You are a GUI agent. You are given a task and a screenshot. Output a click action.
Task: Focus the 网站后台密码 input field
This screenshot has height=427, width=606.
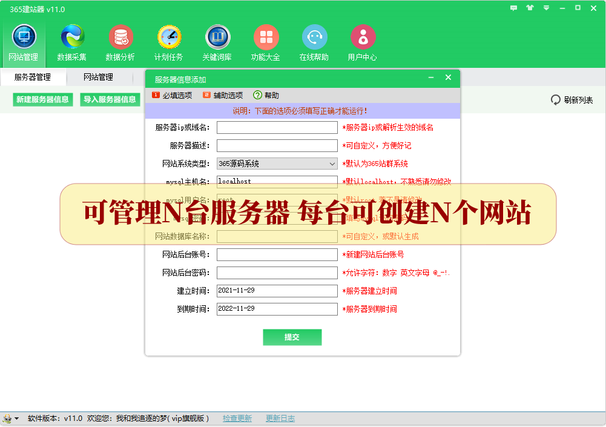pos(277,273)
